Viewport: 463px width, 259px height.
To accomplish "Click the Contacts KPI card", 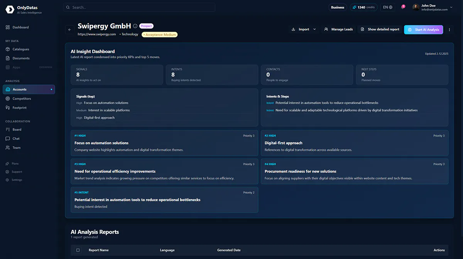I will (307, 74).
